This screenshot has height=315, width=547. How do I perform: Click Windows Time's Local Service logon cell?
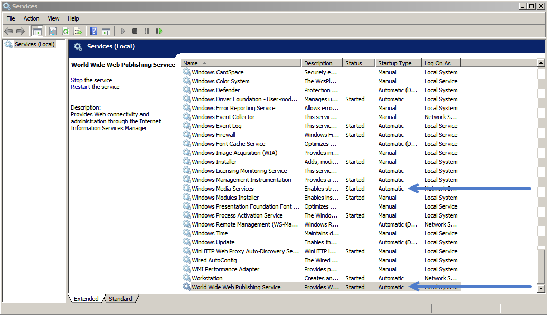(x=441, y=233)
